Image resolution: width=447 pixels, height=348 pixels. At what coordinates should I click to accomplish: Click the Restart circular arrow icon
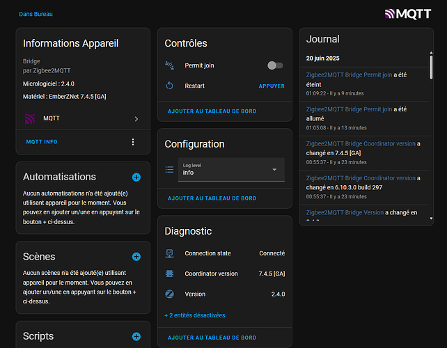tap(169, 86)
